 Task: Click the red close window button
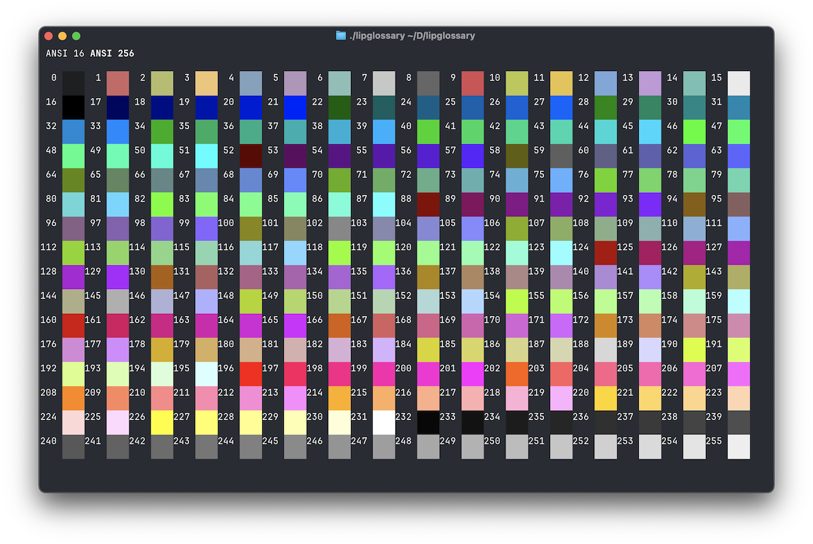pyautogui.click(x=48, y=36)
